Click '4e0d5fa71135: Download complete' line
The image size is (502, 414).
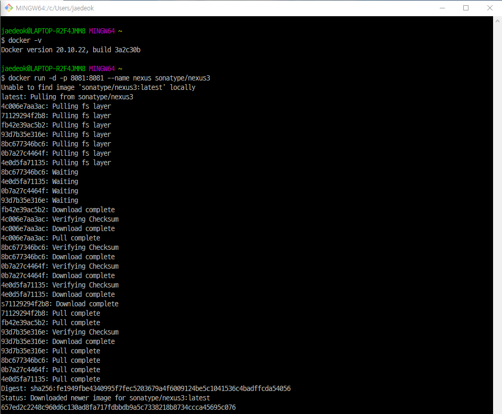point(58,294)
